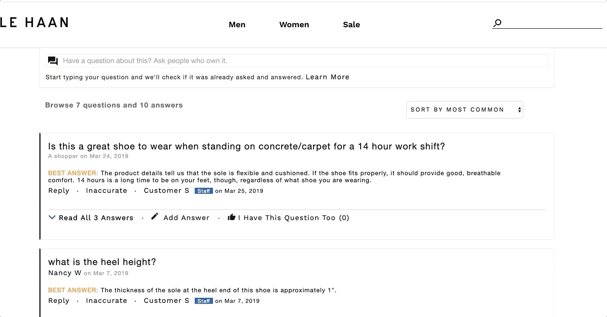Click the speech bubble question icon

pos(53,61)
